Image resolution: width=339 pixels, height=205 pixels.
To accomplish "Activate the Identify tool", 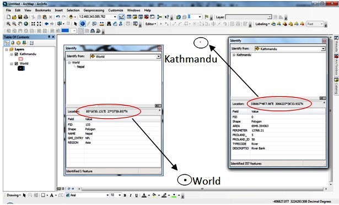I will point(83,24).
